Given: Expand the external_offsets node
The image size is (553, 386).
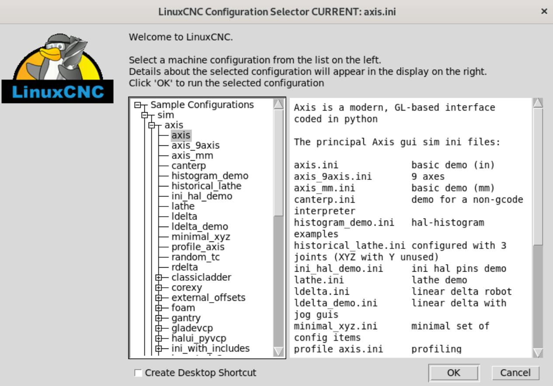Looking at the screenshot, I should [159, 298].
